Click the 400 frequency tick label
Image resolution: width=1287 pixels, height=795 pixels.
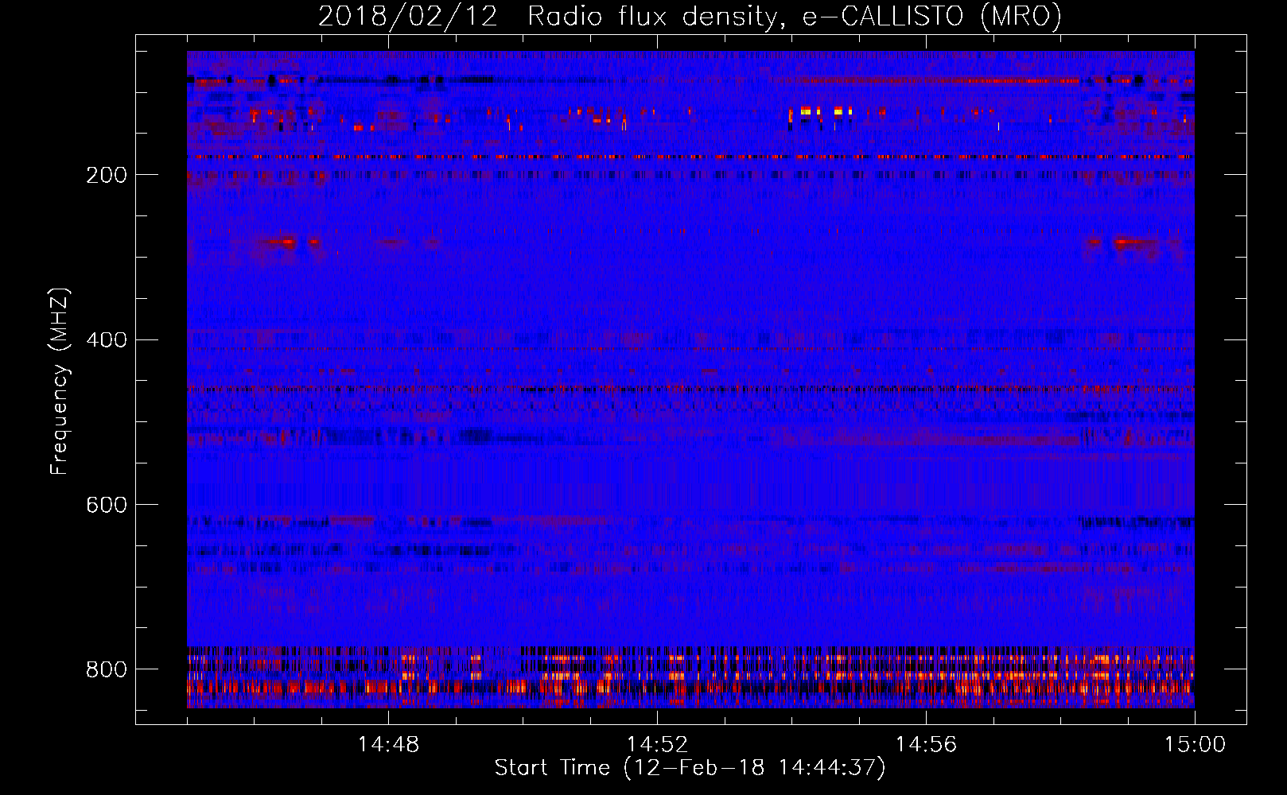(107, 340)
